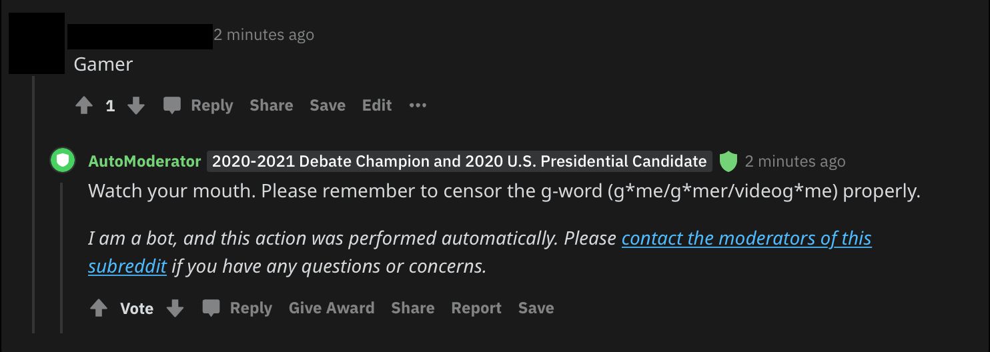Screen dimensions: 990x352
Task: Click "contact the moderators of this subreddit" link
Action: coord(746,239)
